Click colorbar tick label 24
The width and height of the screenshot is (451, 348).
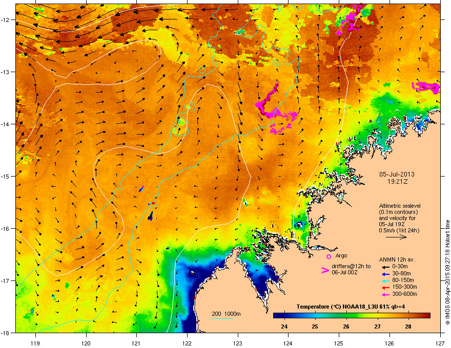(x=284, y=327)
